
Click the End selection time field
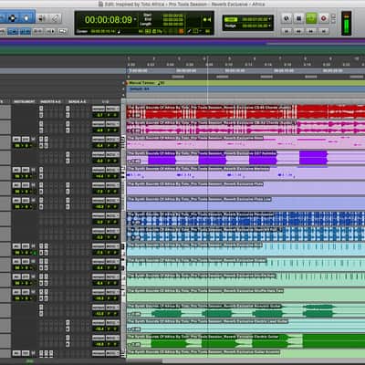[x=173, y=19]
